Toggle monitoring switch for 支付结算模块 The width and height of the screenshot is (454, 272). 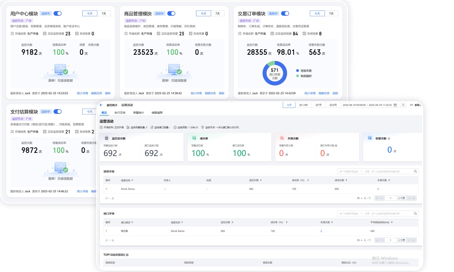point(57,112)
